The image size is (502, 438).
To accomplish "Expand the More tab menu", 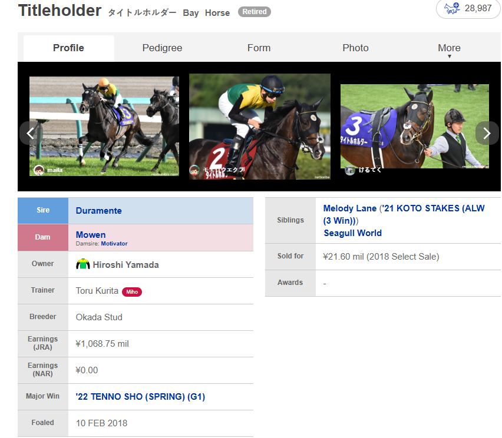I will tap(449, 49).
